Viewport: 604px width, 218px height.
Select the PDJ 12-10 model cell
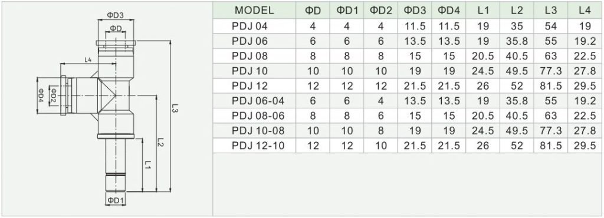[258, 146]
